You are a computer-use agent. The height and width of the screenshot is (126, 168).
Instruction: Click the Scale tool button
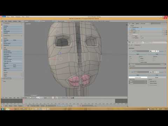point(13,29)
